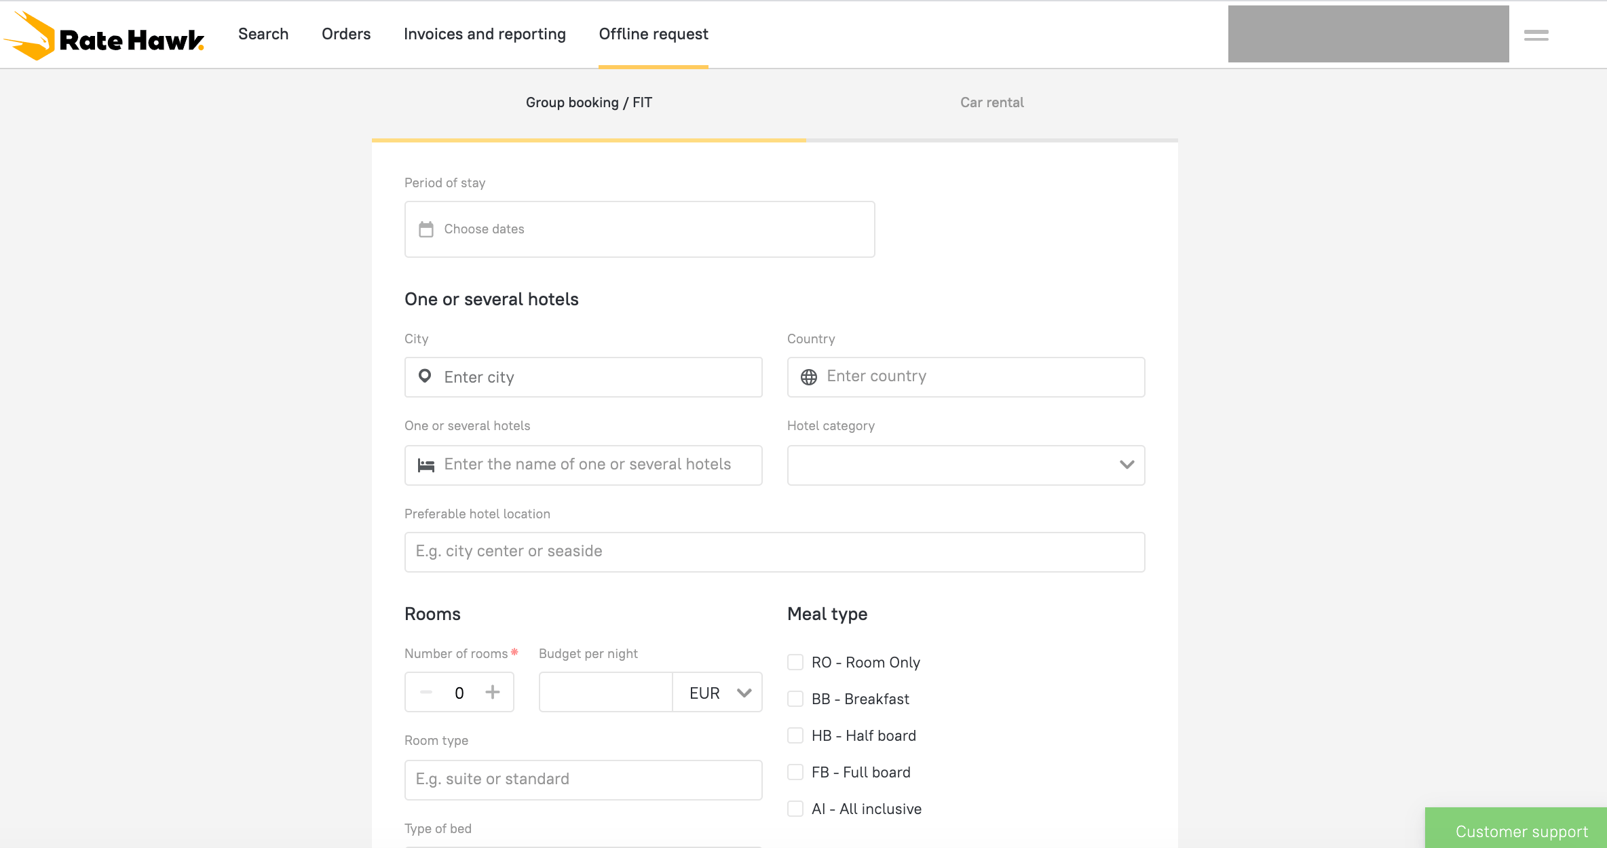Click the location pin icon in City field

425,377
